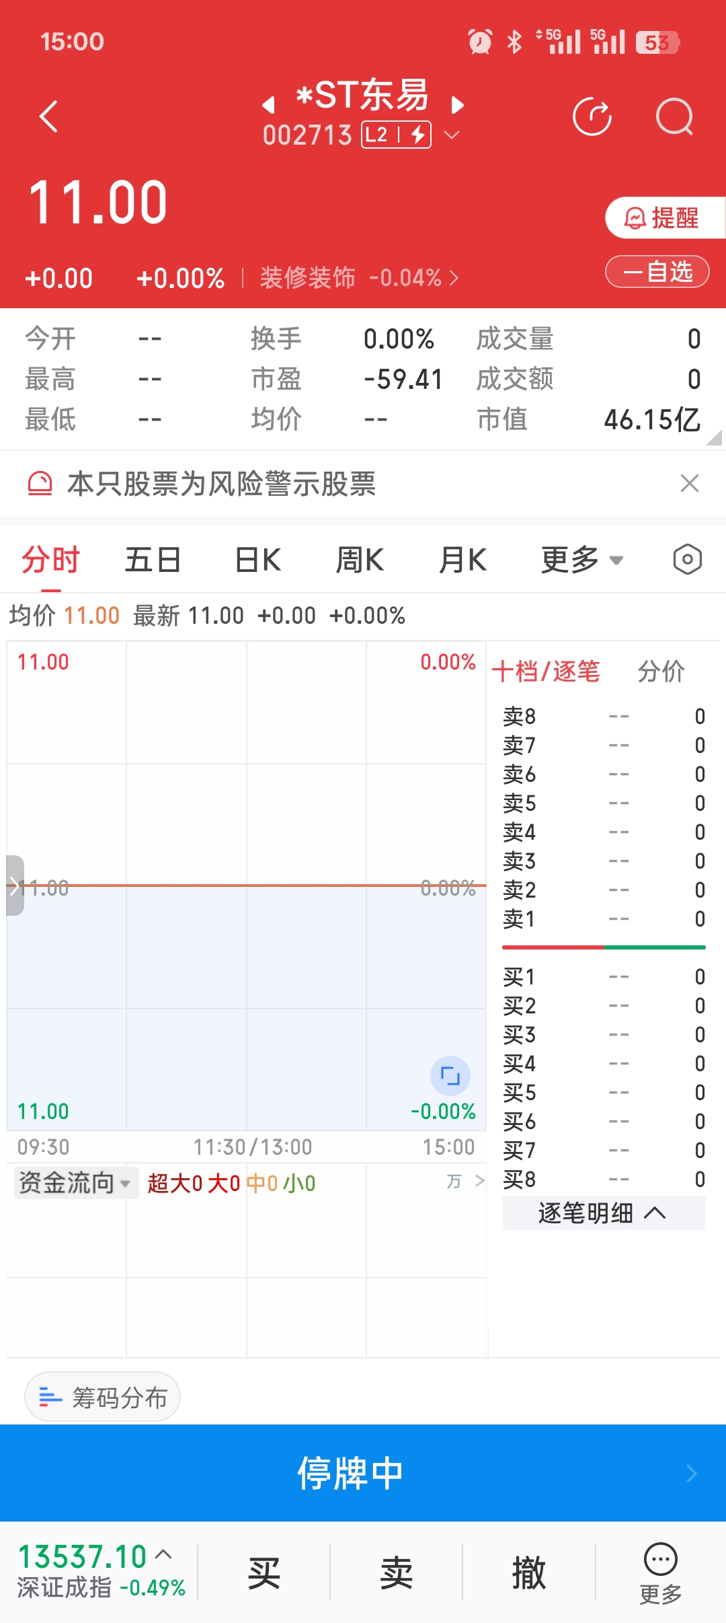The image size is (726, 1623).
Task: Tap the 卖 sell button
Action: (x=396, y=1573)
